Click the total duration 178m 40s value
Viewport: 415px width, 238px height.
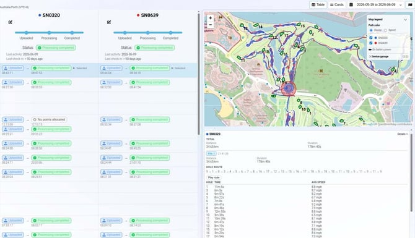315,147
